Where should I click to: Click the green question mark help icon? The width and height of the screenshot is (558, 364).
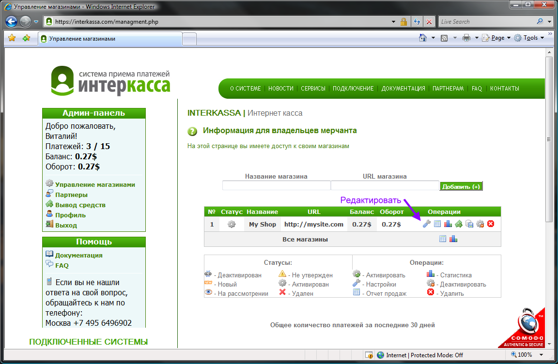pyautogui.click(x=192, y=132)
